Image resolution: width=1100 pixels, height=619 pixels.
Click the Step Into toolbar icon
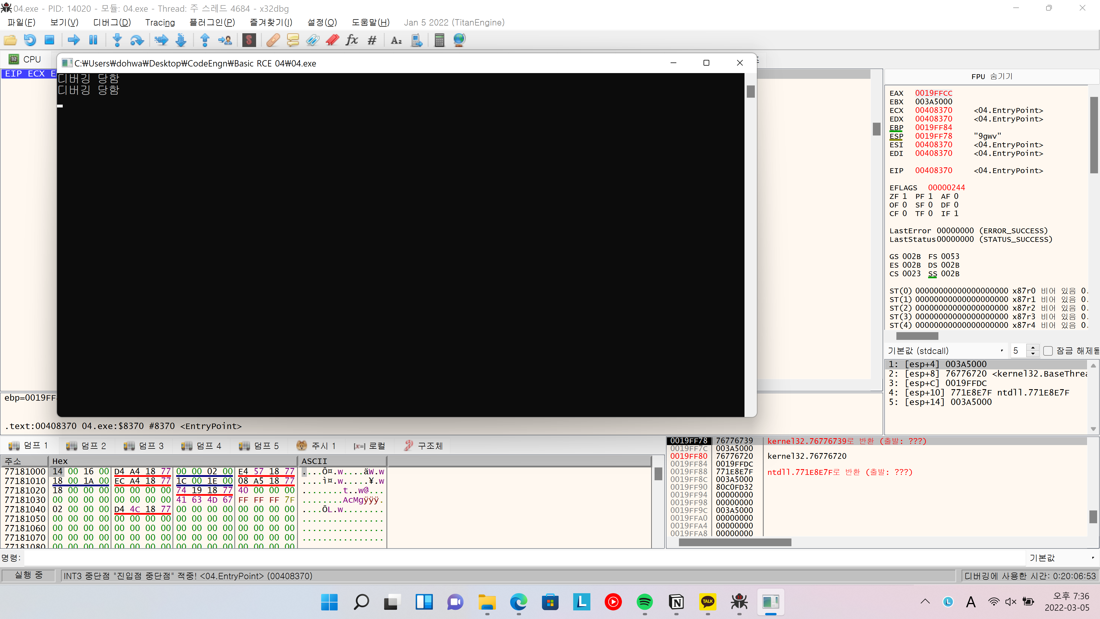coord(117,40)
